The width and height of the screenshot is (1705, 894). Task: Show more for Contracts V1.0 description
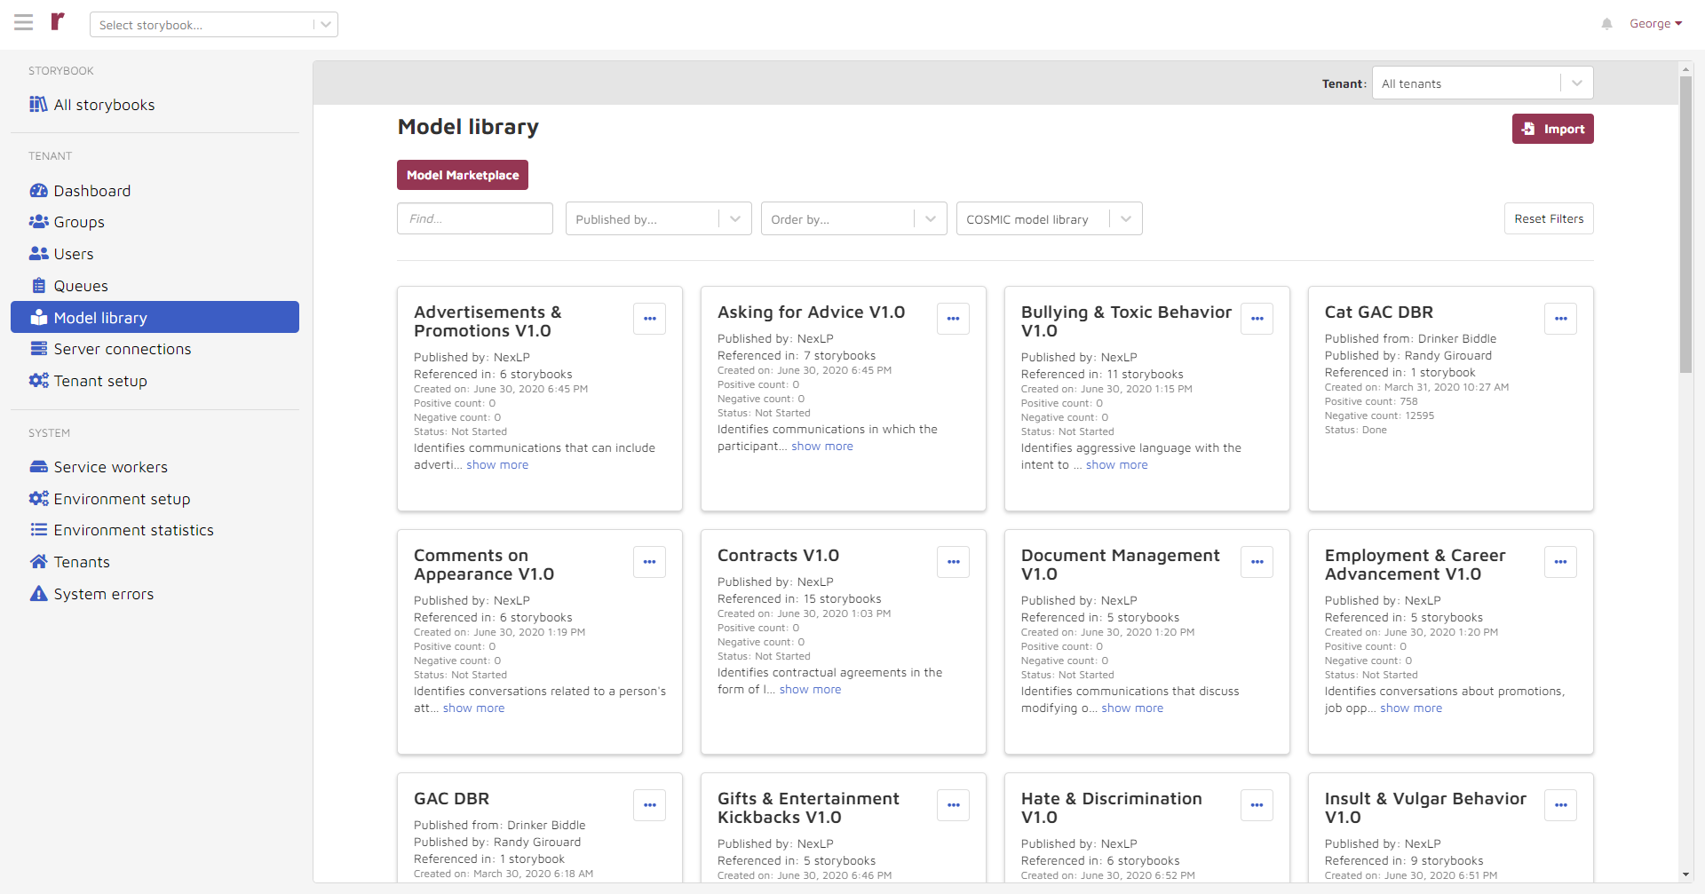point(810,690)
